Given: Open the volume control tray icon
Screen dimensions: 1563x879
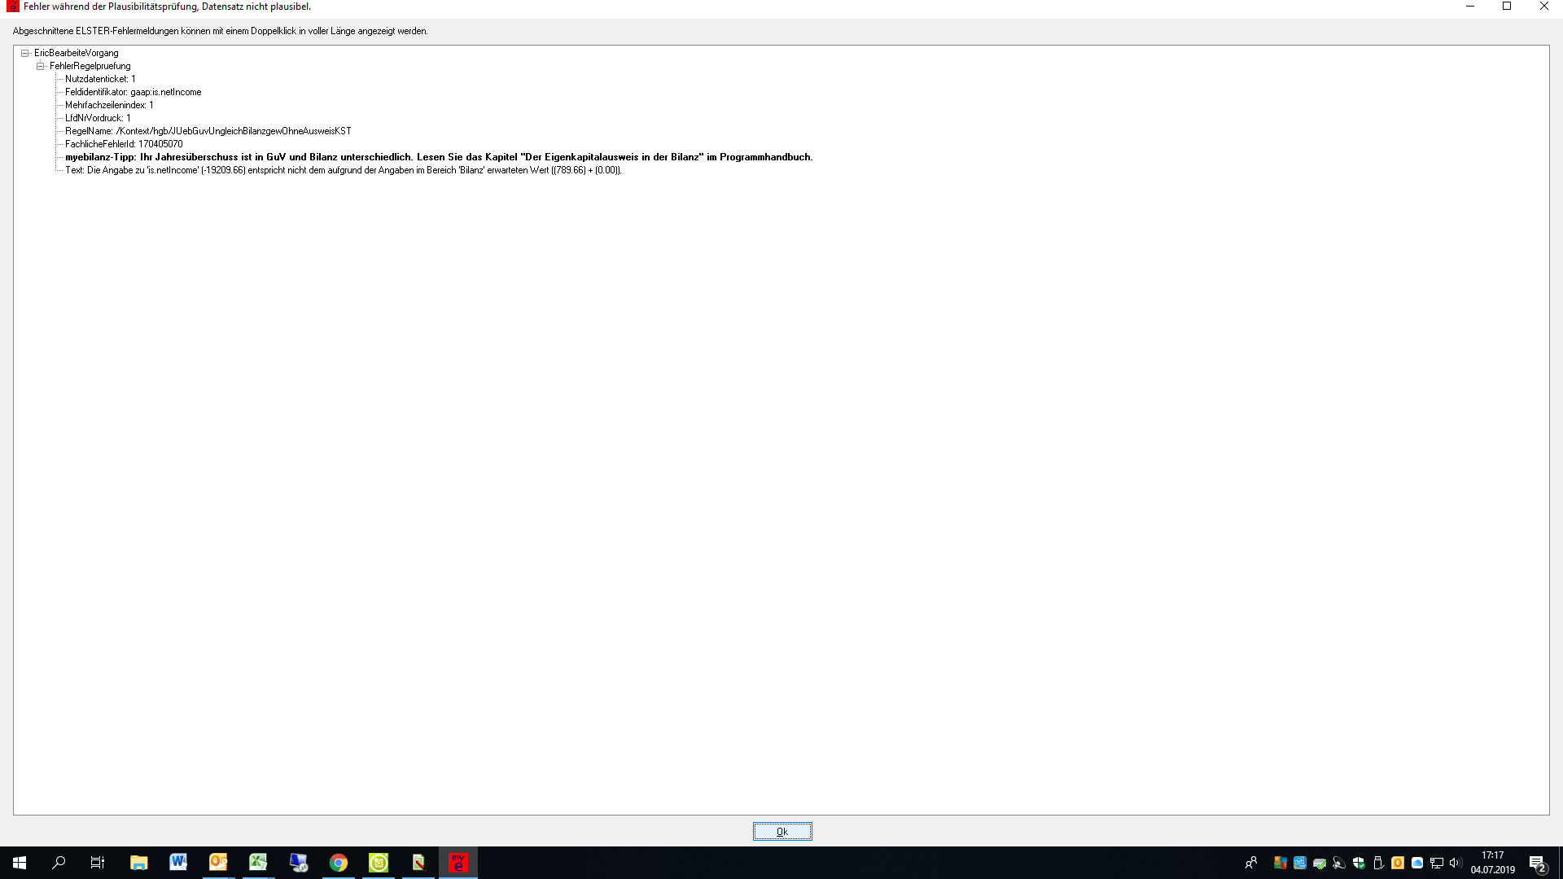Looking at the screenshot, I should 1456,863.
